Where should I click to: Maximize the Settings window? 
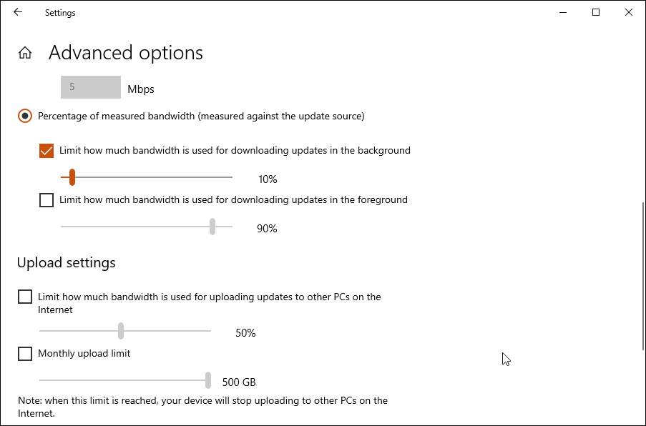click(596, 12)
